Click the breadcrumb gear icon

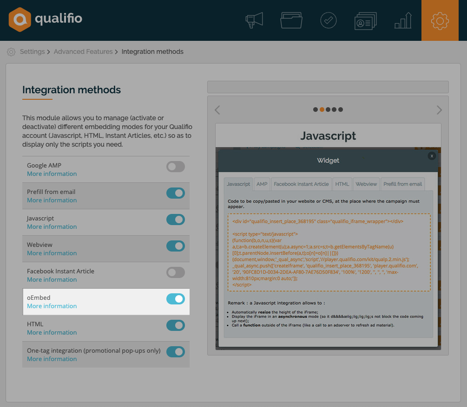(11, 52)
